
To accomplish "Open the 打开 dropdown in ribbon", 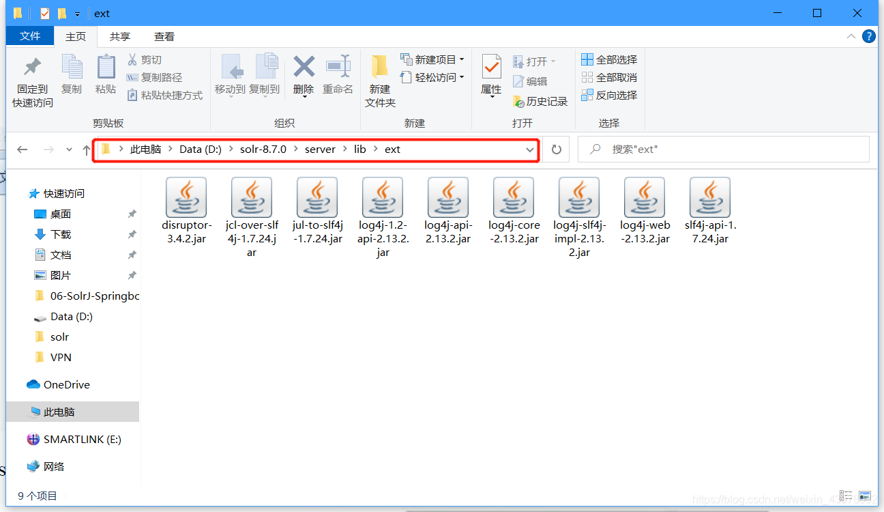I will pyautogui.click(x=534, y=61).
